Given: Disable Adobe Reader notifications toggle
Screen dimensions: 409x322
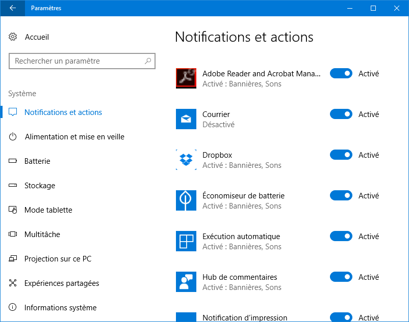Looking at the screenshot, I should (341, 73).
